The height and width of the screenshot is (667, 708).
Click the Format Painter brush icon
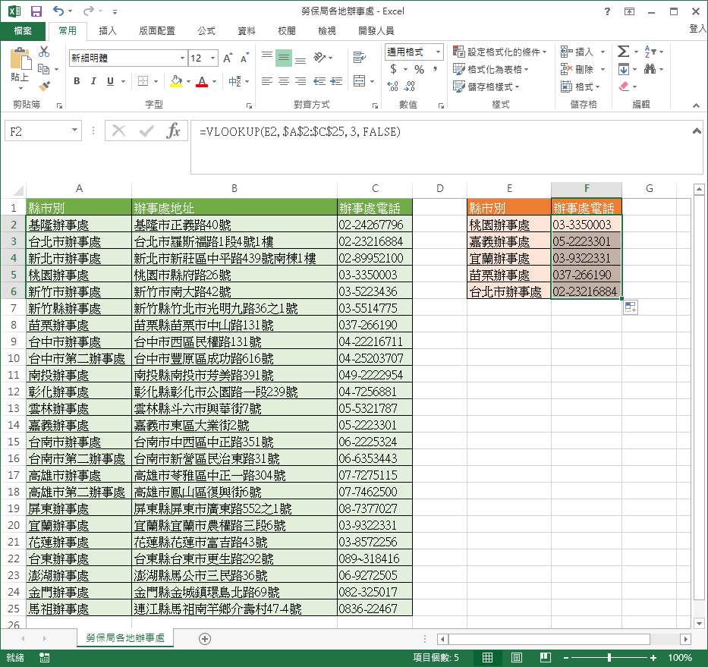click(x=44, y=87)
